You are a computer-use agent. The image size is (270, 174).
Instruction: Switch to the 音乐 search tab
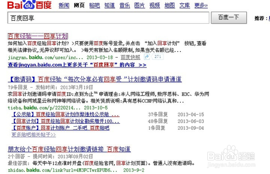coord(125,5)
